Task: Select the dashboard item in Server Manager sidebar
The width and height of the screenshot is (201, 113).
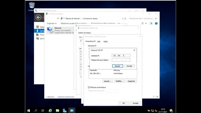Action: coord(40,27)
